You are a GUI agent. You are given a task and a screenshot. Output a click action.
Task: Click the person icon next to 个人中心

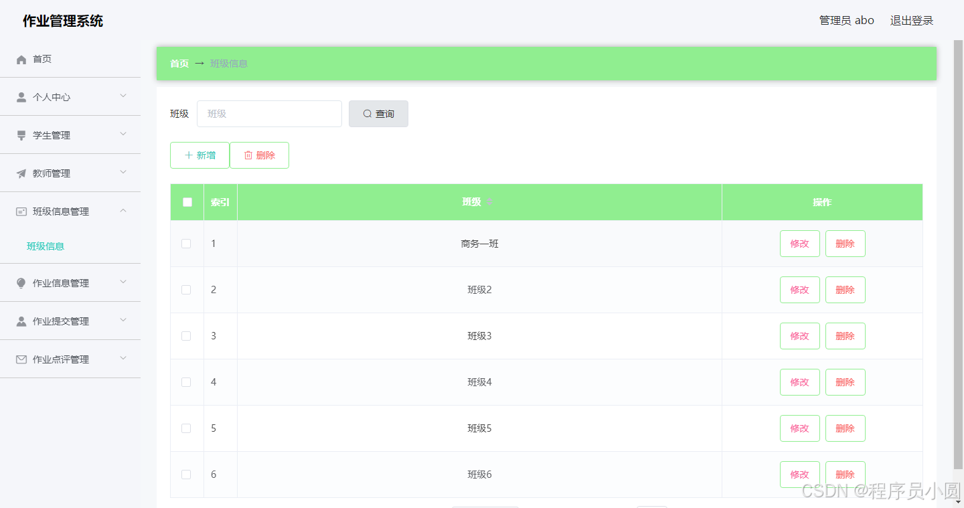pos(21,97)
